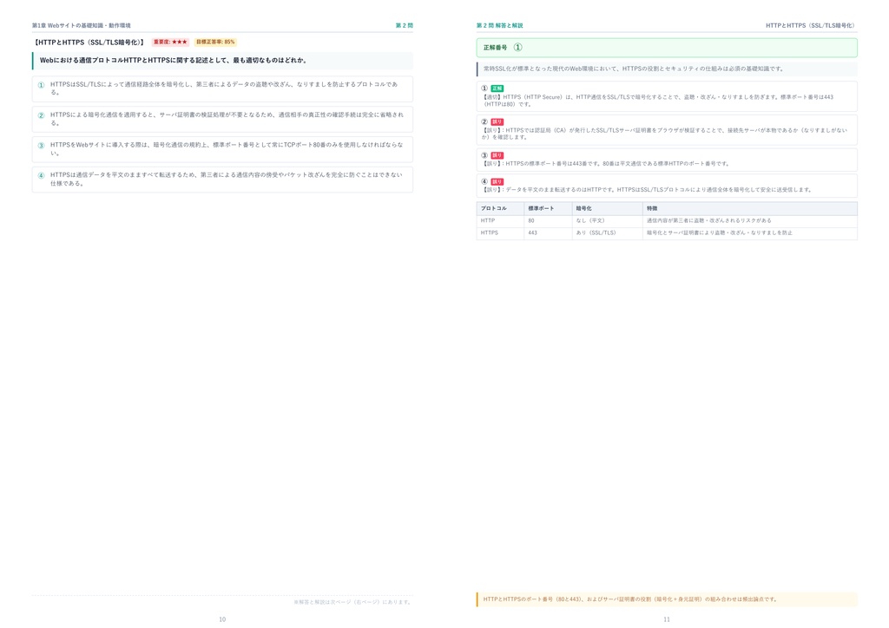The width and height of the screenshot is (889, 628).
Task: Click the red 誤り badge in explanation ②
Action: click(497, 121)
